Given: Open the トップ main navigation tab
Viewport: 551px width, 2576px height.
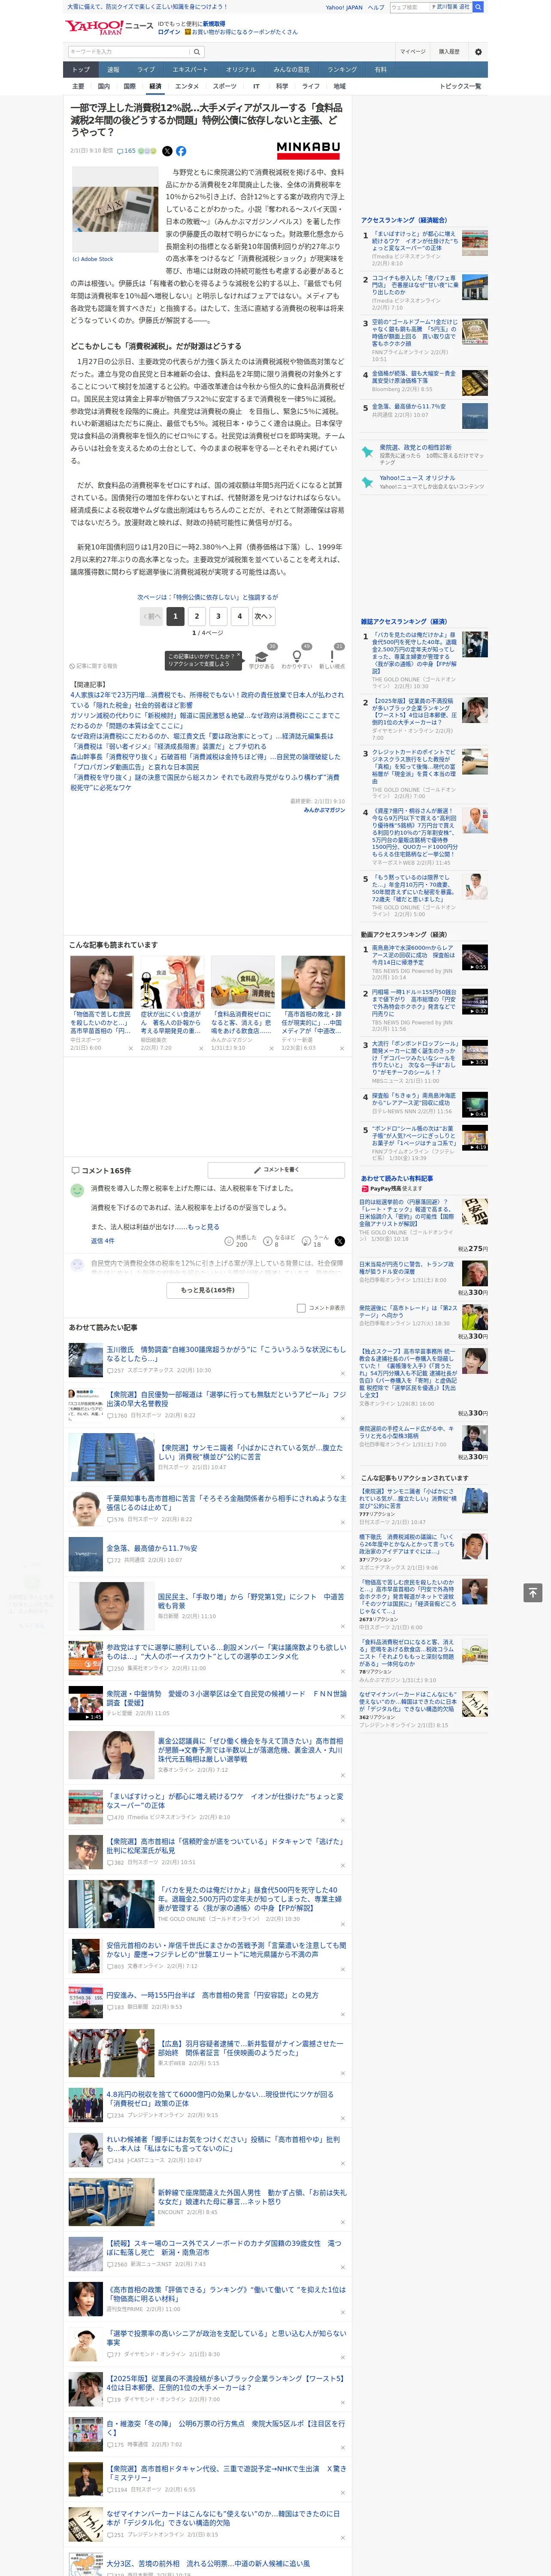Looking at the screenshot, I should pyautogui.click(x=81, y=70).
